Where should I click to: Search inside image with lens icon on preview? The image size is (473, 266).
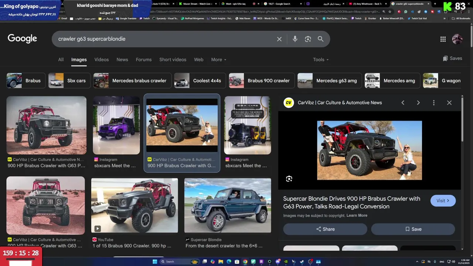click(x=289, y=179)
